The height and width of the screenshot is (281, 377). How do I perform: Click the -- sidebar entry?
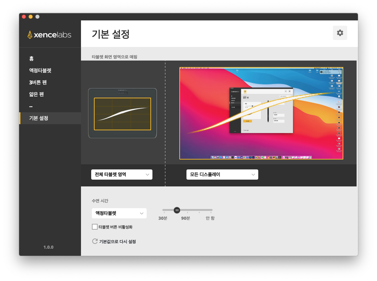[x=31, y=106]
